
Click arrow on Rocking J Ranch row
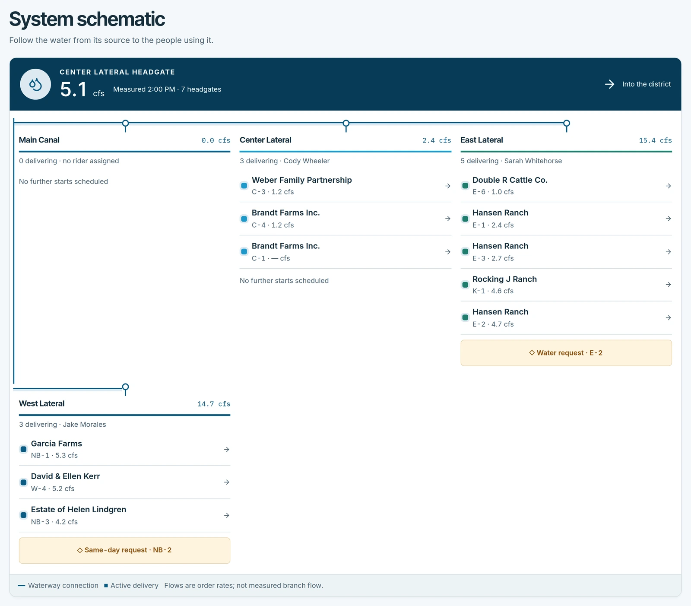[668, 285]
